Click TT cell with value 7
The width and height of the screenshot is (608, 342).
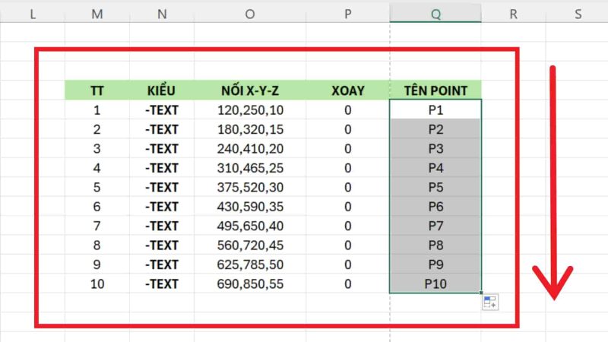(97, 226)
